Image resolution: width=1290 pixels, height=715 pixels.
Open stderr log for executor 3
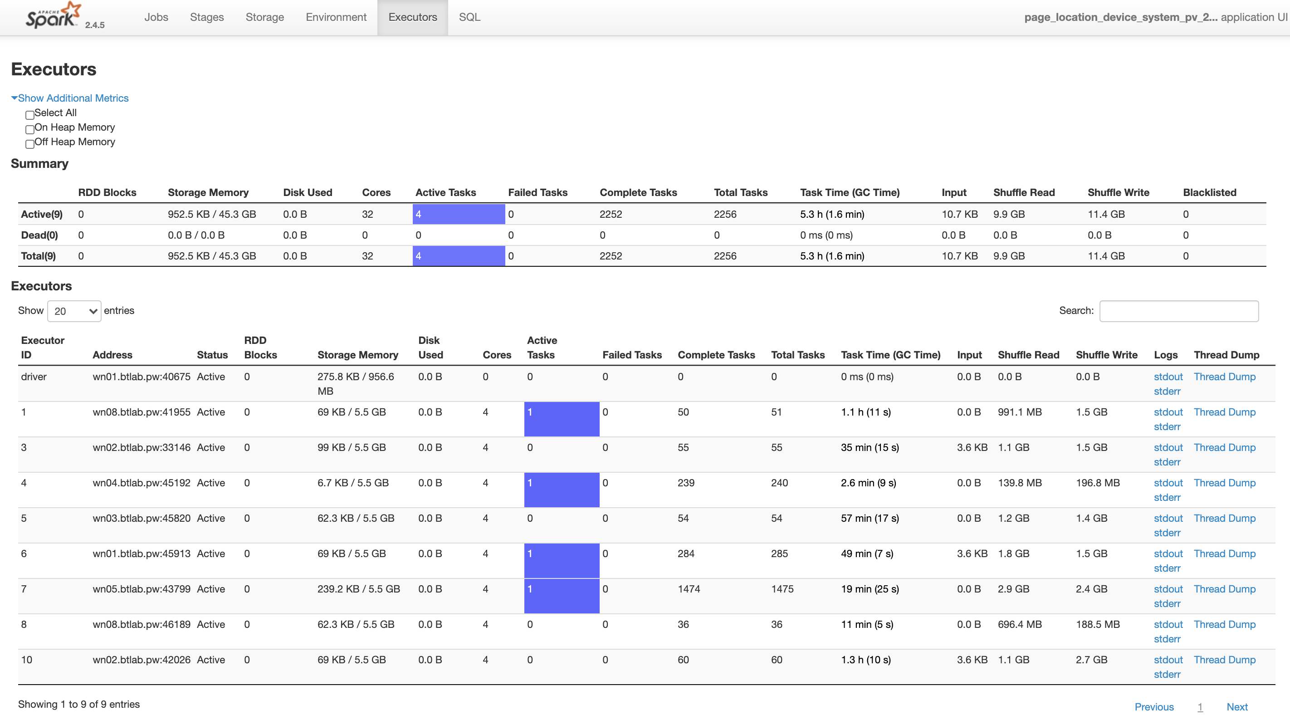coord(1167,462)
